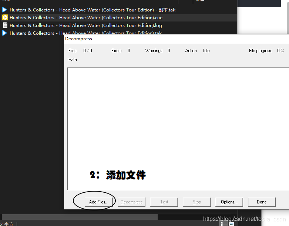Click the Decompress button
Viewport: 289px width, 226px height.
[131, 202]
